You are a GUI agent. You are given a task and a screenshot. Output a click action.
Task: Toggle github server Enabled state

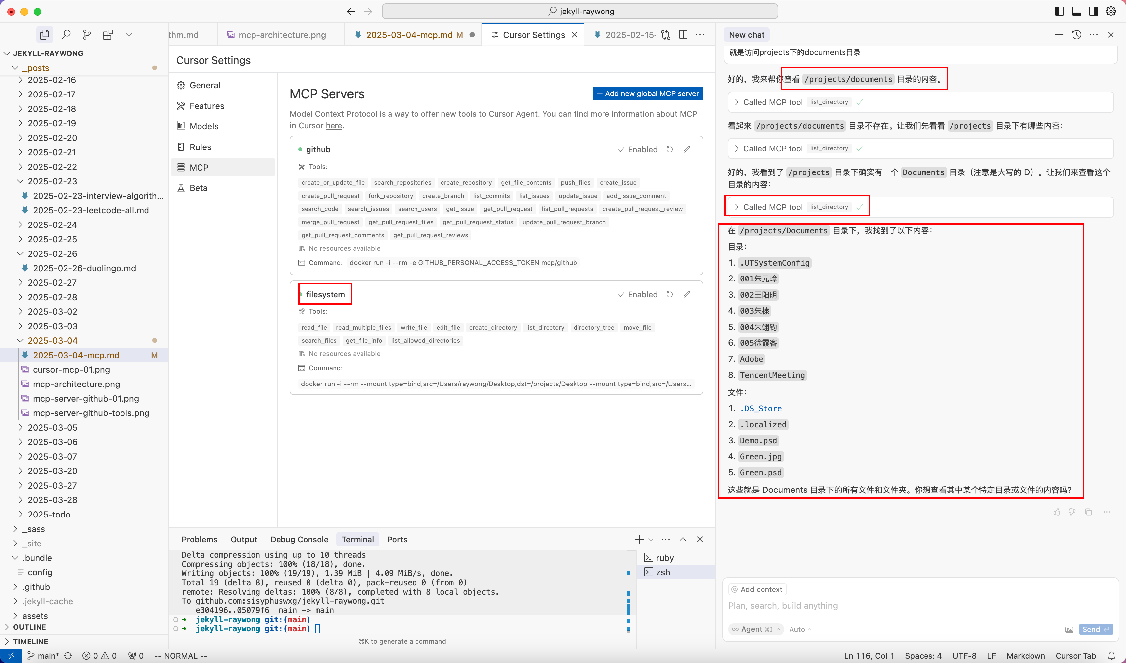tap(638, 149)
